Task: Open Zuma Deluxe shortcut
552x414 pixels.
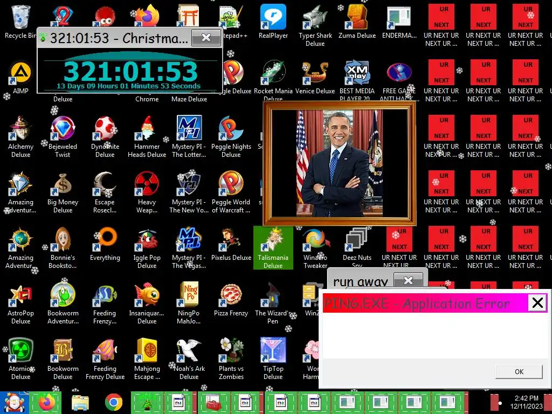Action: tap(357, 21)
